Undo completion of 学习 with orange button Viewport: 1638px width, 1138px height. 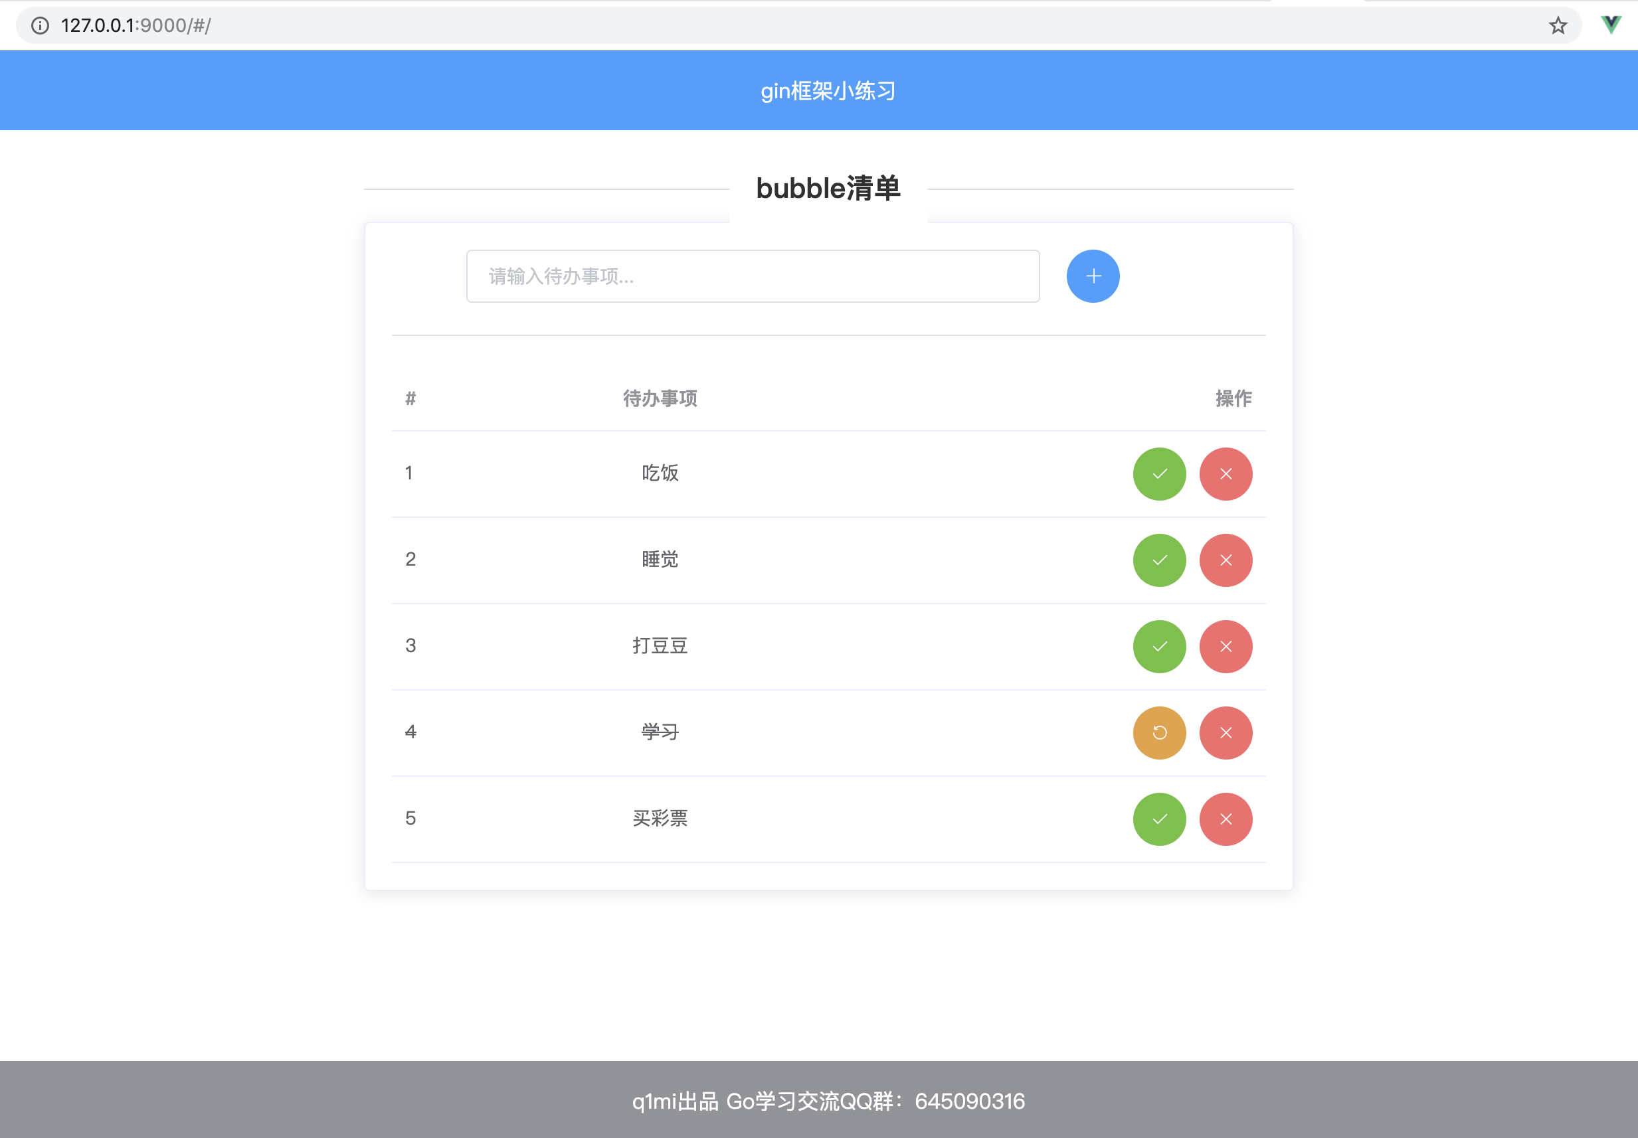(1158, 733)
